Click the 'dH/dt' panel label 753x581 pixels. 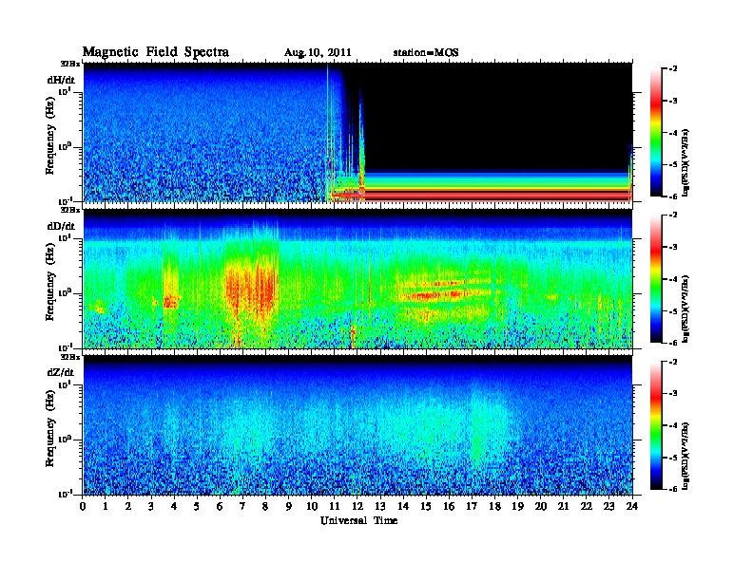(61, 80)
